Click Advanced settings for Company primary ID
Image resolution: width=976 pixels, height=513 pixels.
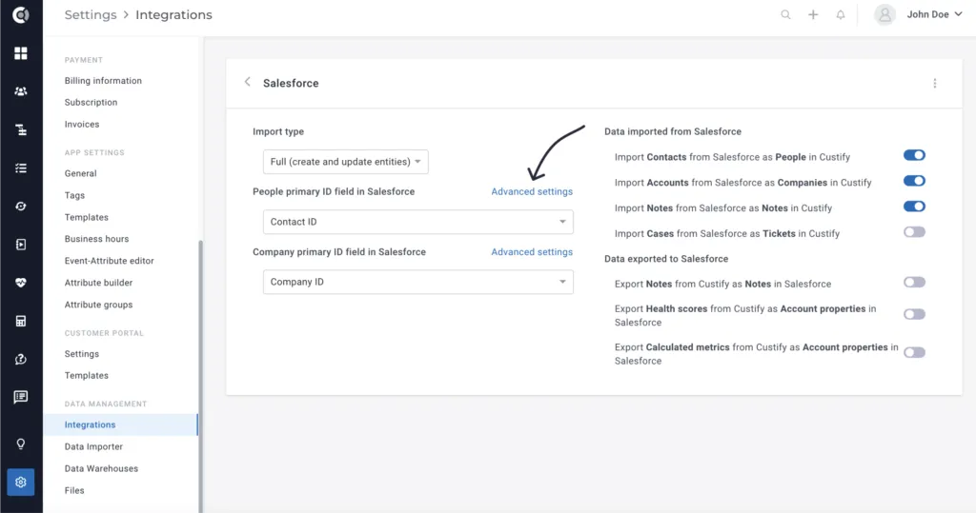point(532,252)
